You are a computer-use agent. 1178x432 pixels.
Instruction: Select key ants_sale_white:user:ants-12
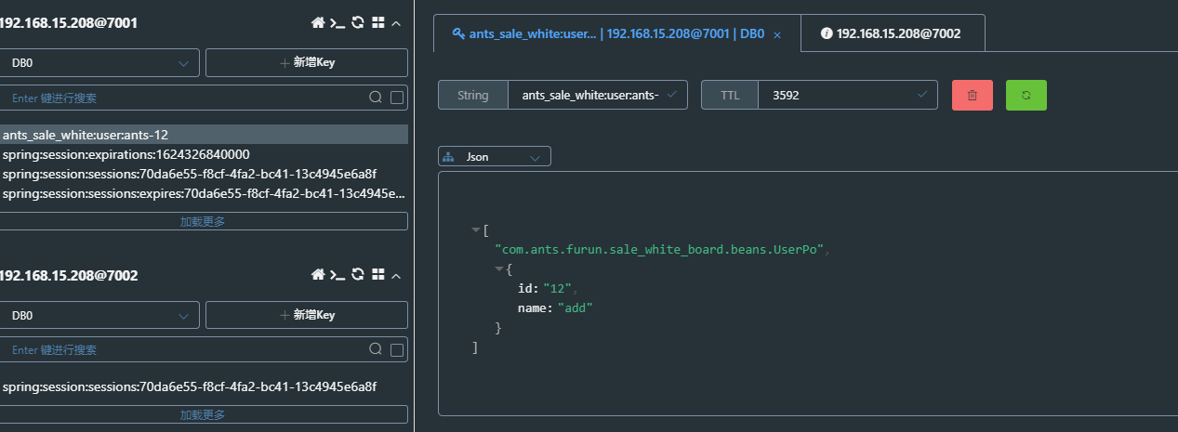coord(204,135)
